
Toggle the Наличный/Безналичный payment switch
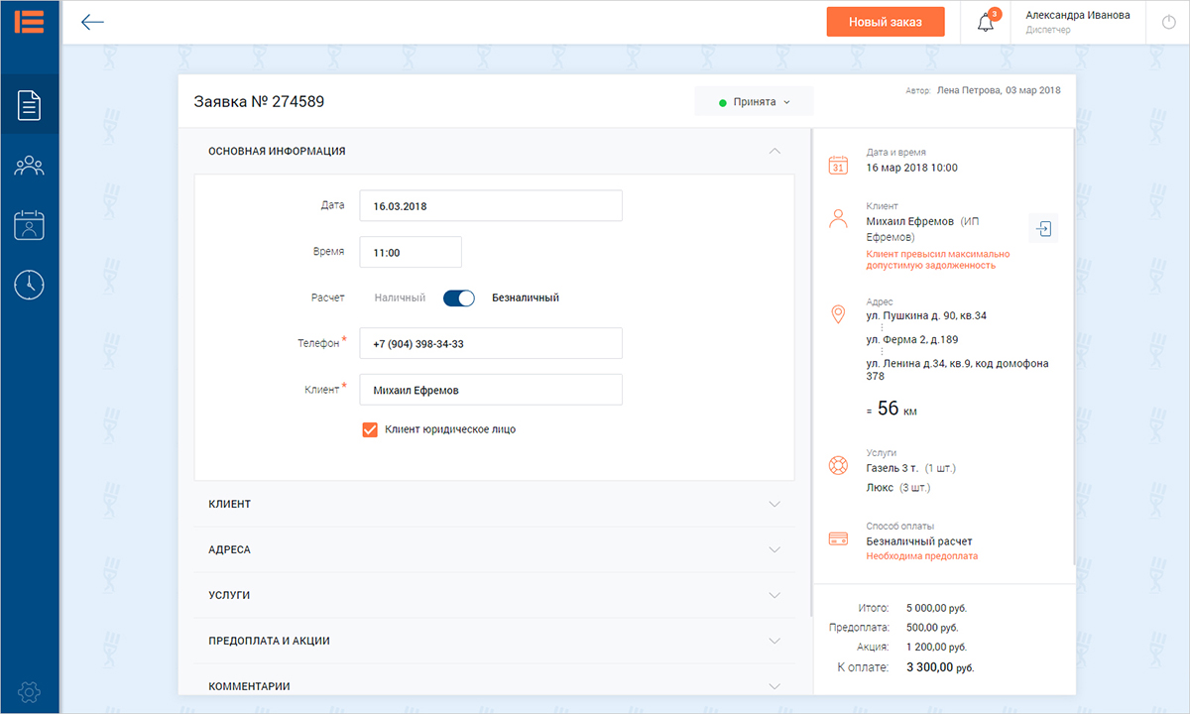pos(459,297)
